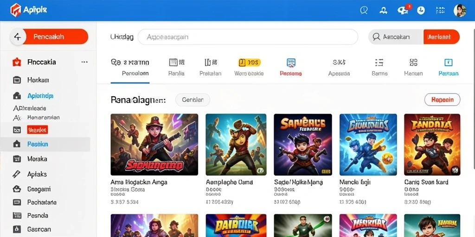Click the Pesnola sidebar icon
This screenshot has height=237, width=475.
(17, 216)
